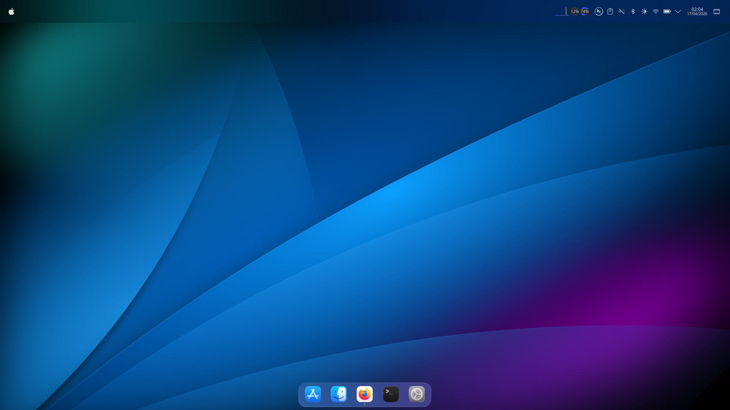Click the network activity graph widget
Screen dimensions: 730x410
[562, 12]
